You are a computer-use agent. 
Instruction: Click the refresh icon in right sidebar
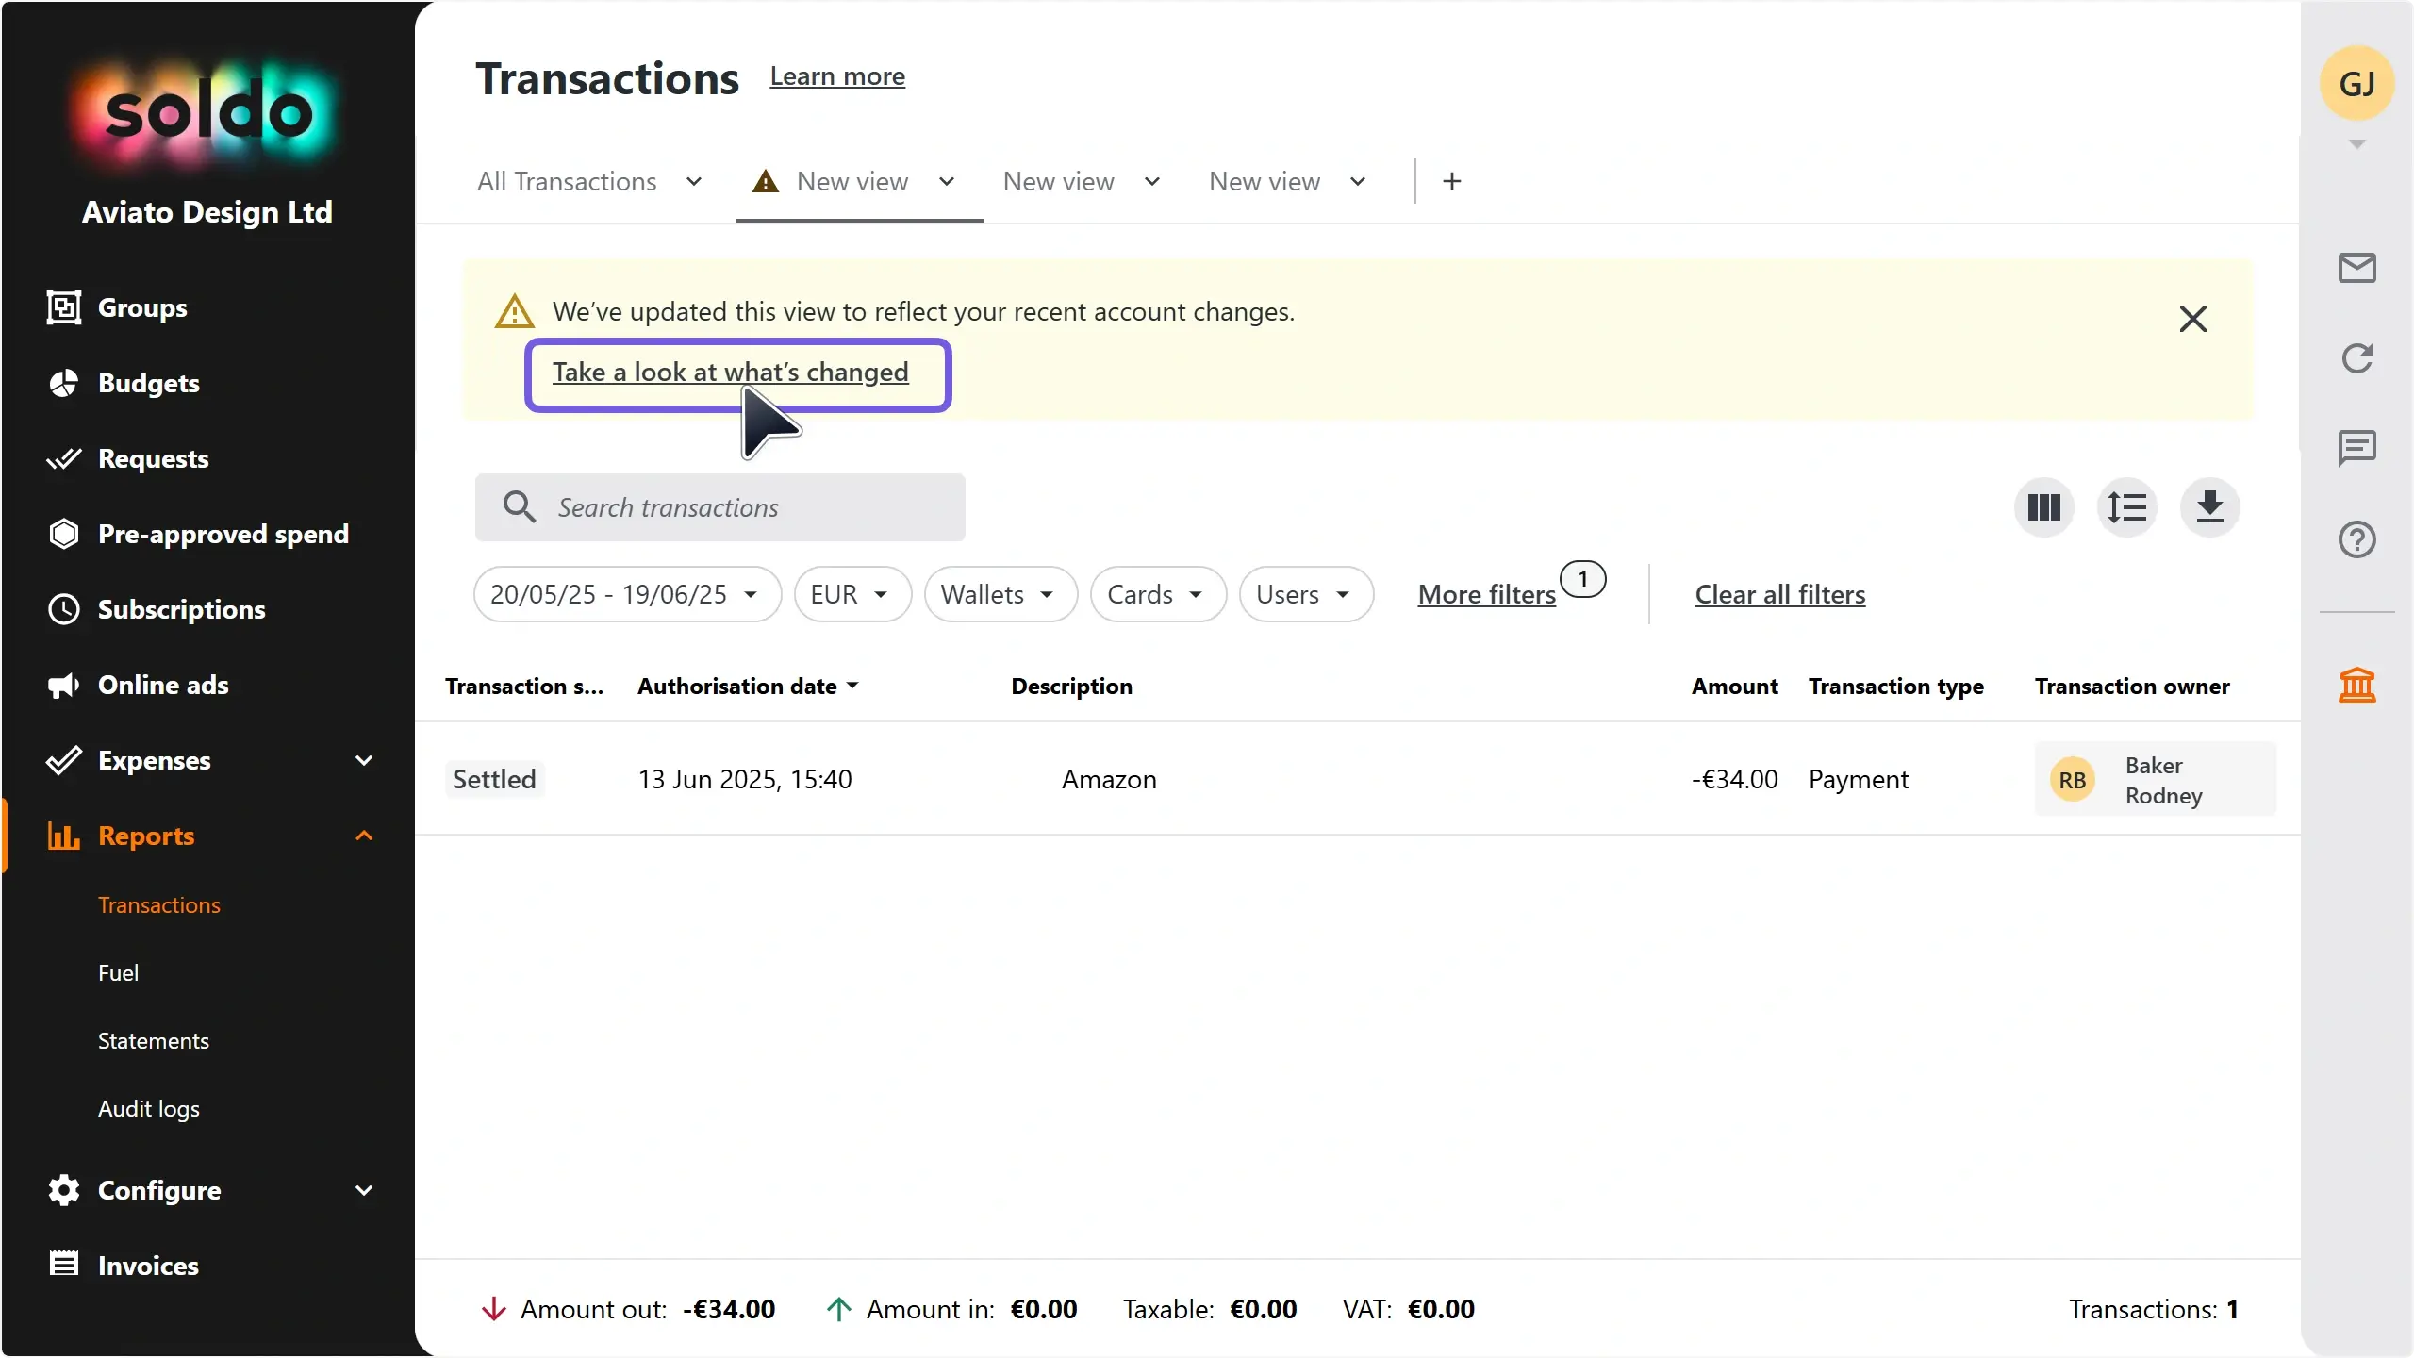pyautogui.click(x=2356, y=358)
